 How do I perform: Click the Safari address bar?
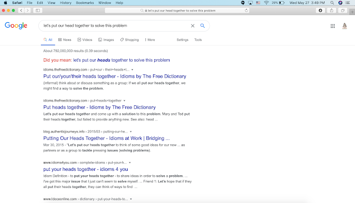177,11
